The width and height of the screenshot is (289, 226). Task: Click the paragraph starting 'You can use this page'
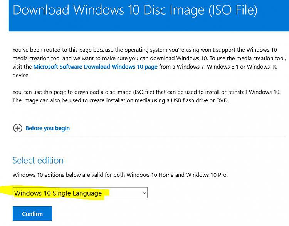[x=146, y=96]
